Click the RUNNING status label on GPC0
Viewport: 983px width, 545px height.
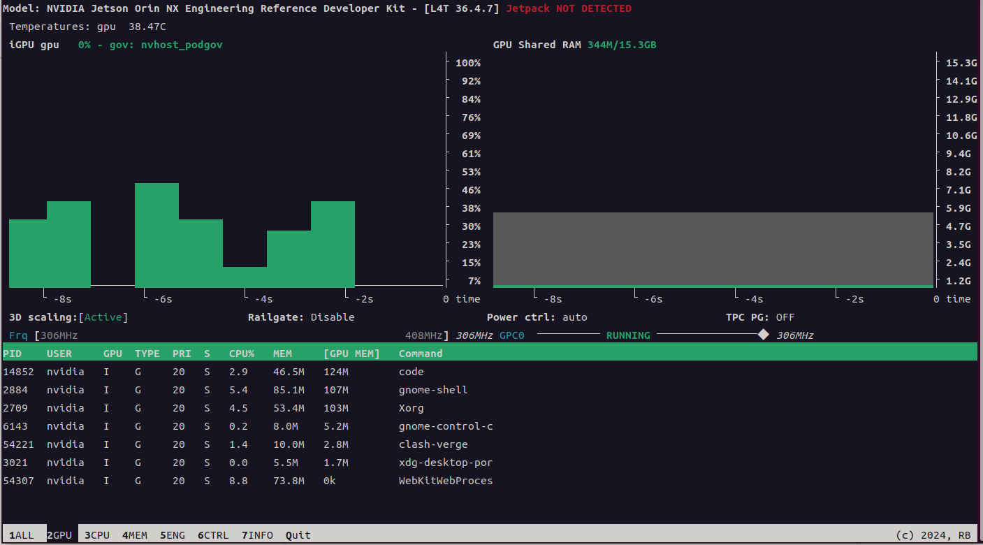[628, 335]
